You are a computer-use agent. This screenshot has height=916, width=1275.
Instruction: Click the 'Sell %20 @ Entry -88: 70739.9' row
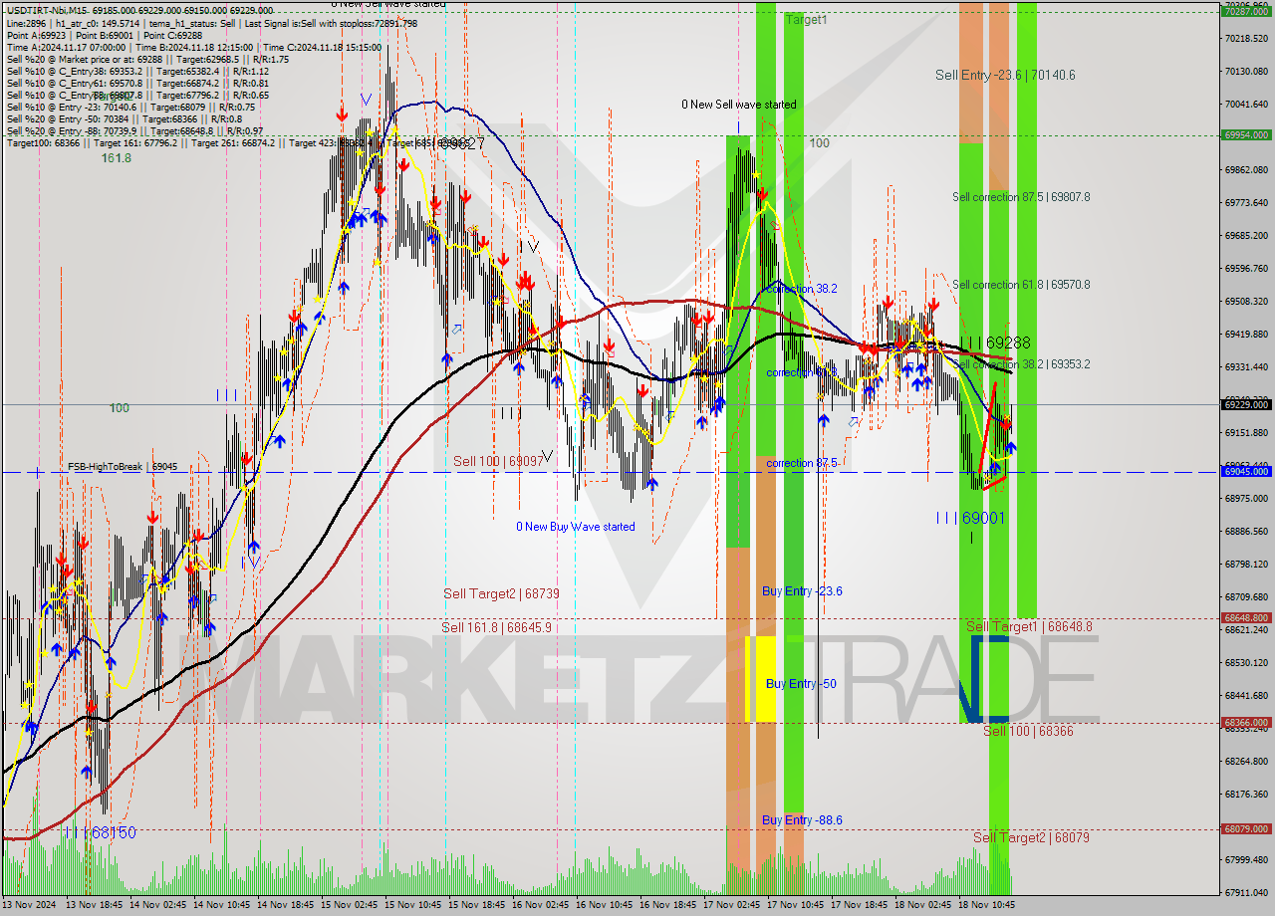pos(134,130)
